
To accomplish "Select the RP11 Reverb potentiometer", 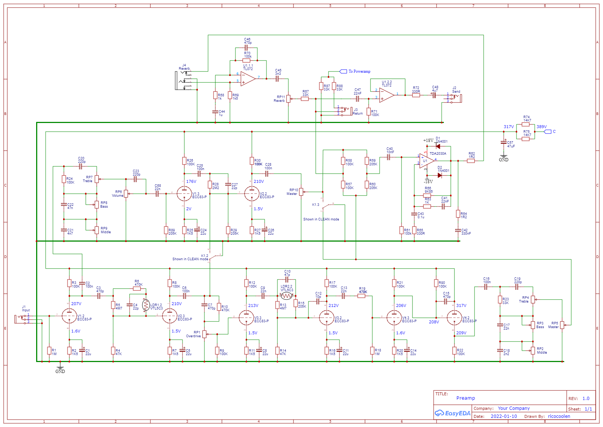I will 288,99.
